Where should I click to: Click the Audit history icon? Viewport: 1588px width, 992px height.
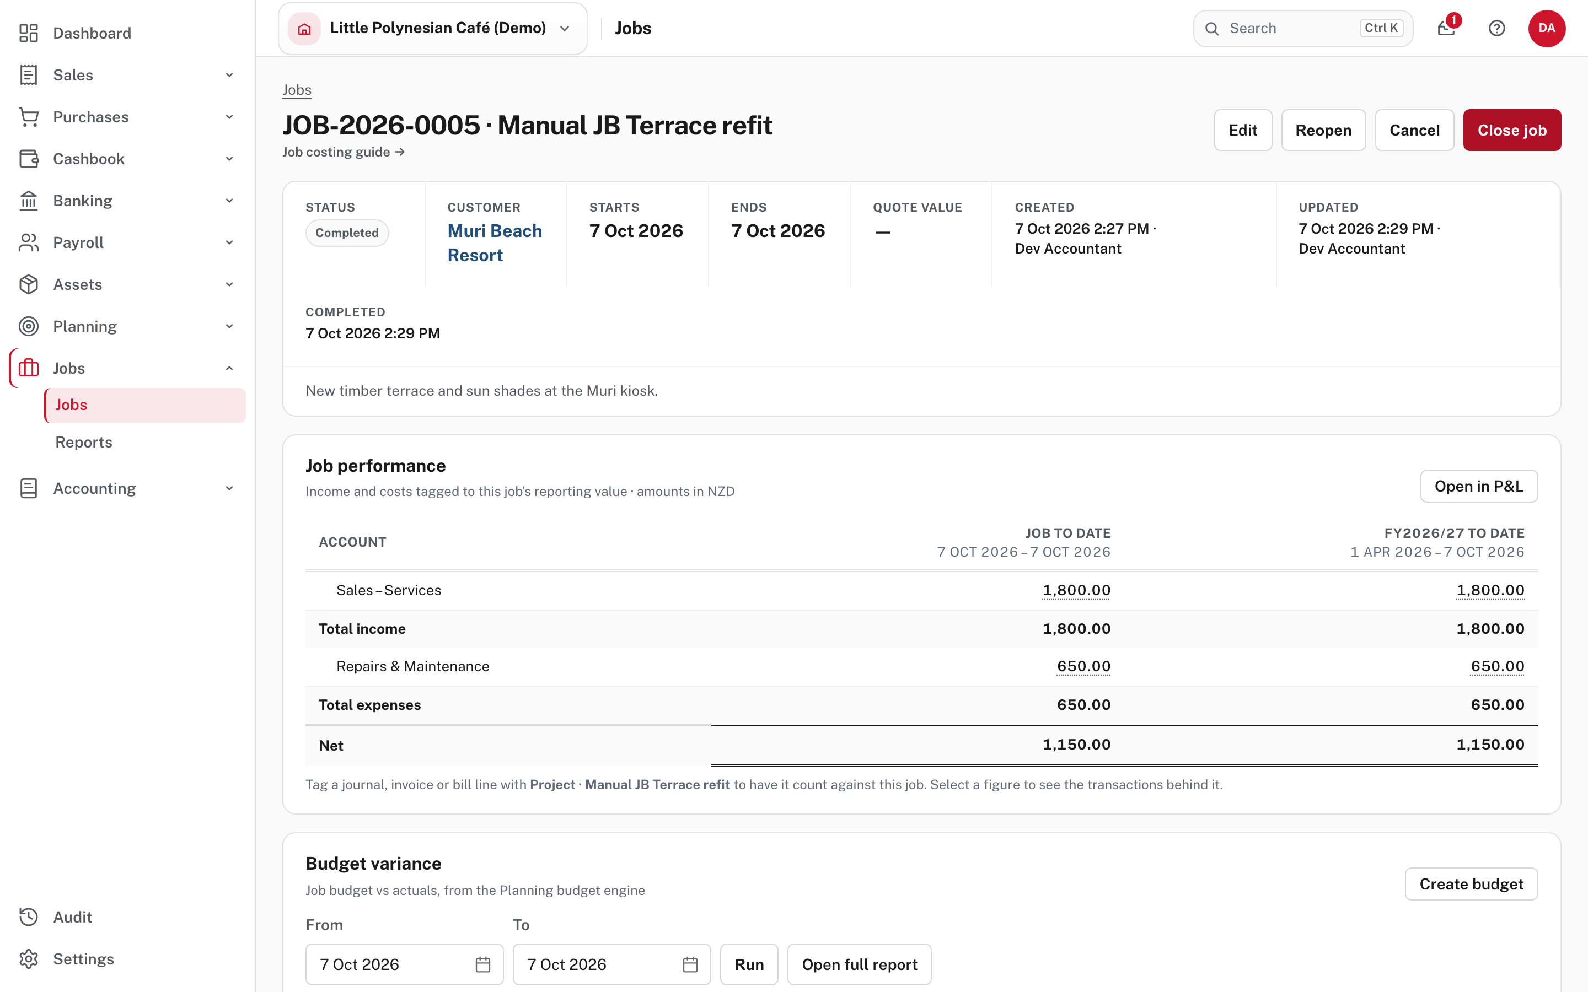(x=28, y=916)
